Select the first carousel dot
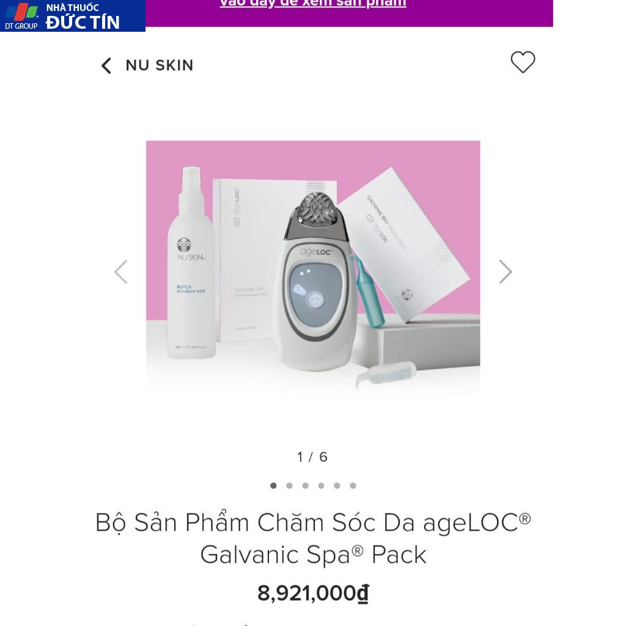Screen dimensions: 626x626 tap(273, 486)
